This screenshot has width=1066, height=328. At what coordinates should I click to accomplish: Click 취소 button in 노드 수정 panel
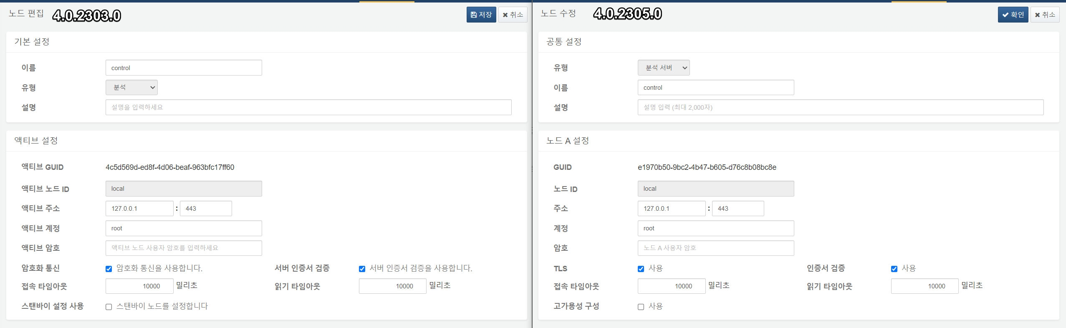[1045, 15]
